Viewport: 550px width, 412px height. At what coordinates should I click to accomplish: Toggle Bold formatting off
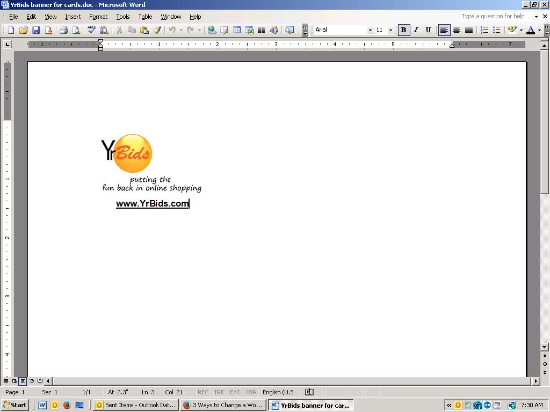click(403, 30)
